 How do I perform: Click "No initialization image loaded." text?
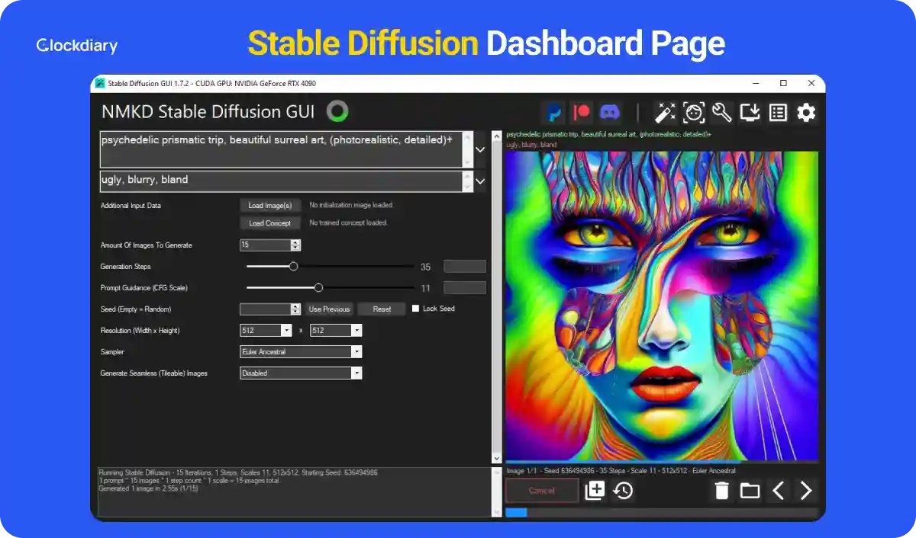click(351, 206)
